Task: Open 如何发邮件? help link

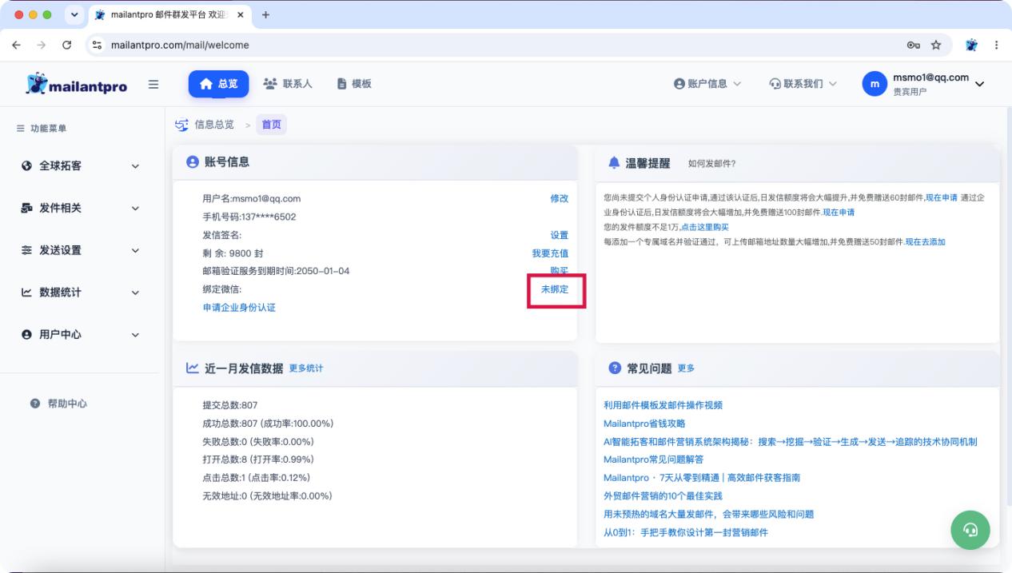Action: [711, 164]
